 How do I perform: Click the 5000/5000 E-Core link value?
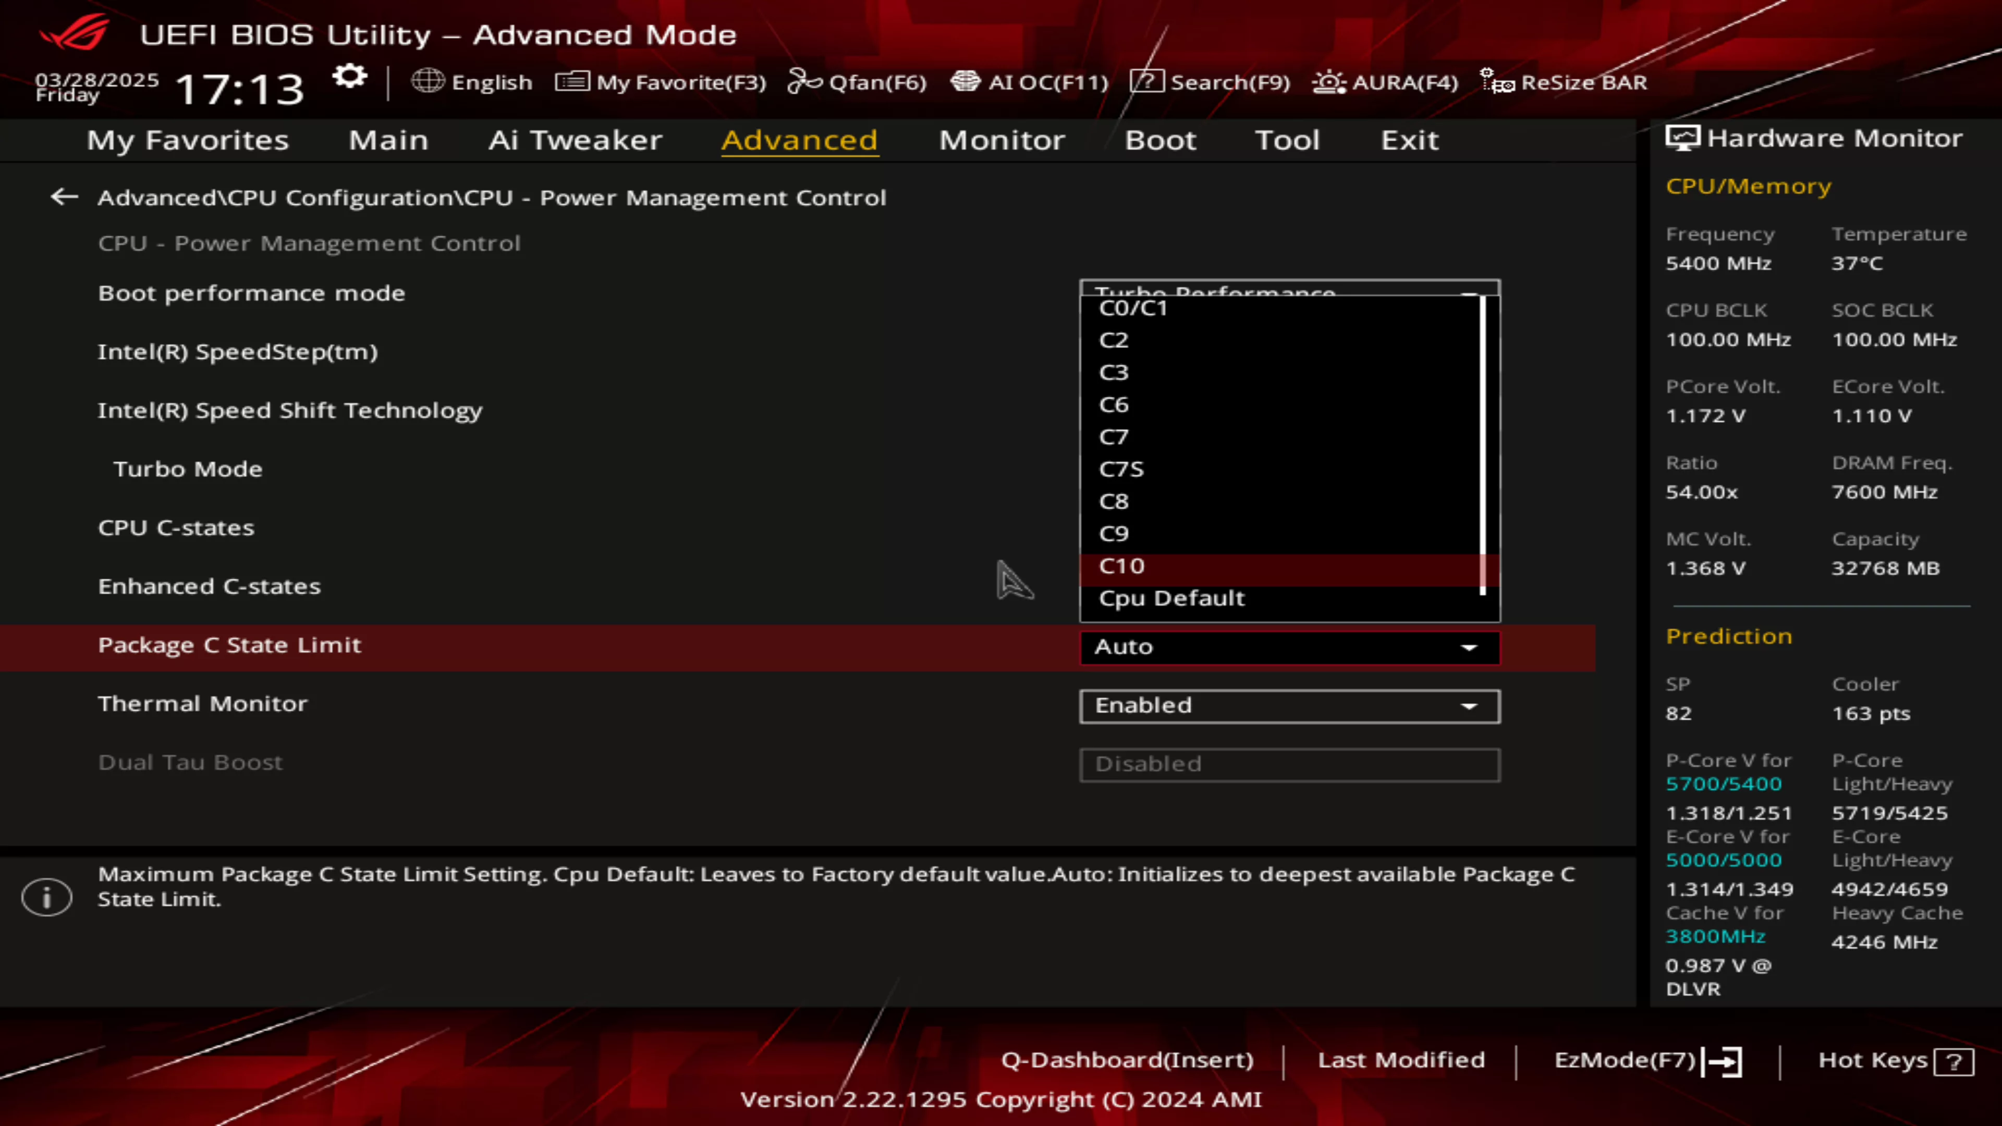1724,860
